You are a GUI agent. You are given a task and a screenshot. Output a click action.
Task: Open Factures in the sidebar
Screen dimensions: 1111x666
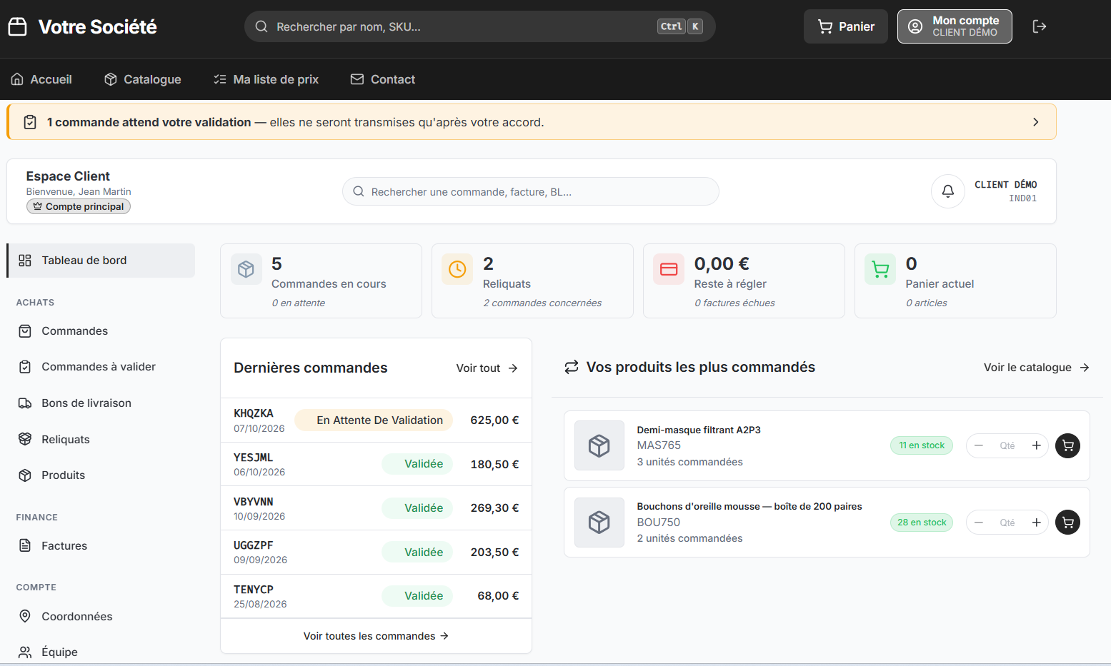[101, 546]
